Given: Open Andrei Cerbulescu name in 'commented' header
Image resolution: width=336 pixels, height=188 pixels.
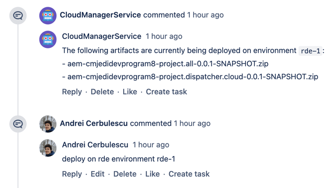Looking at the screenshot, I should click(94, 124).
